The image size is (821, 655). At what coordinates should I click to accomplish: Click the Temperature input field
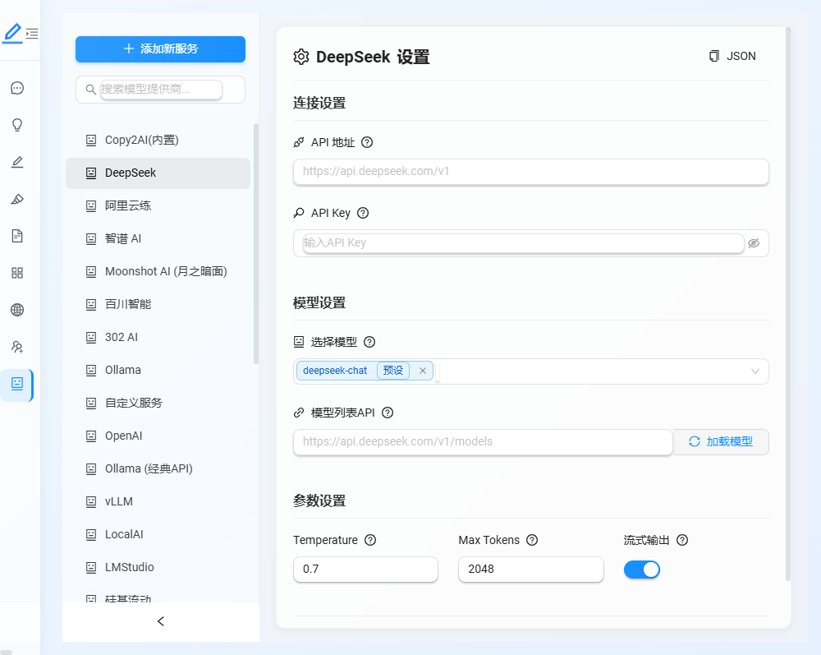point(365,569)
